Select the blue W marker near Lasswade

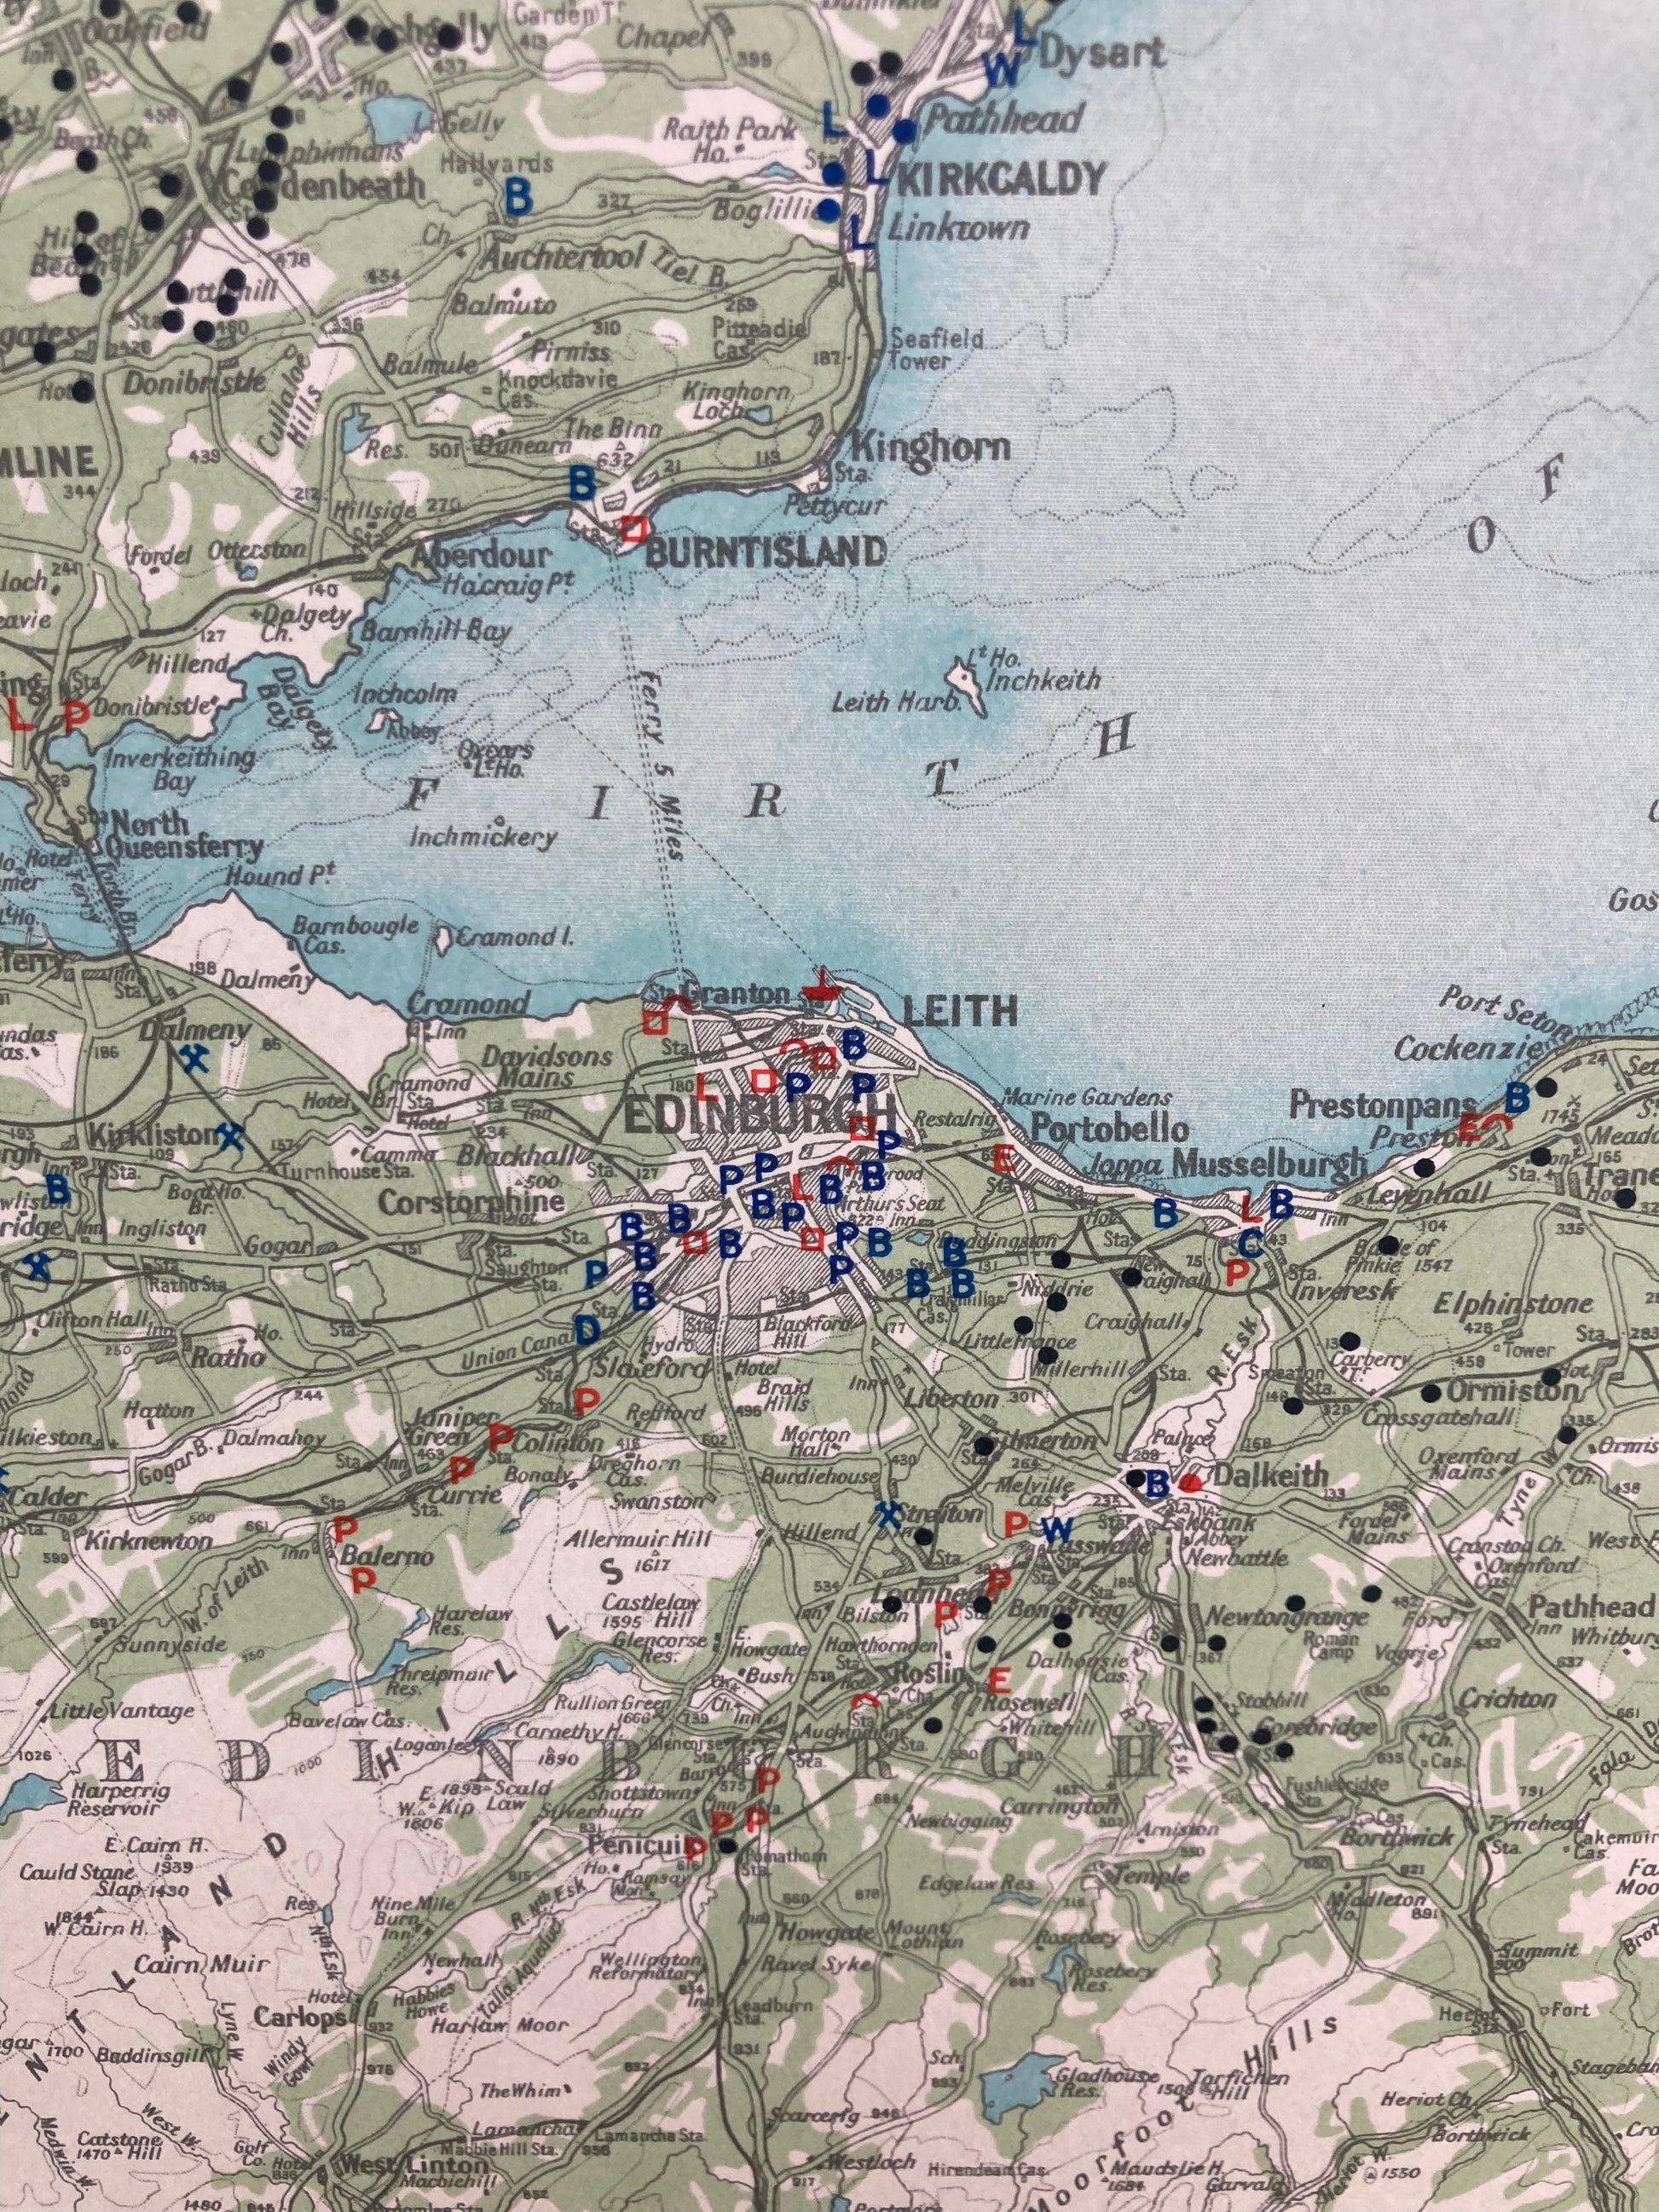pos(1056,1530)
